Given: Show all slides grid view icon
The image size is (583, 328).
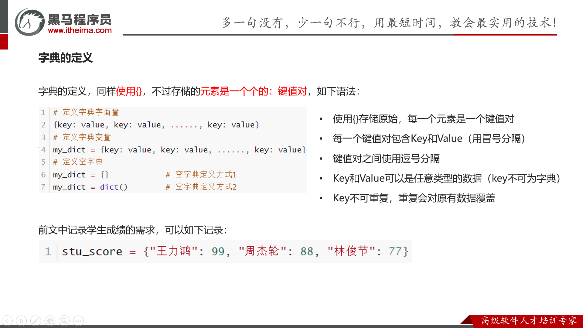Looking at the screenshot, I should point(50,321).
